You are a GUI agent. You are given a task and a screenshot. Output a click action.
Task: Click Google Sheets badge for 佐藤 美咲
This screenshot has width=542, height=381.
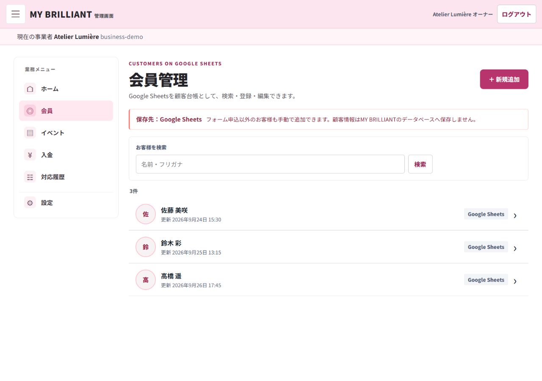(x=486, y=214)
